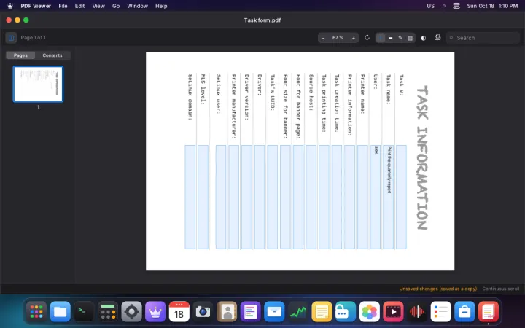Click the crown system menu icon
This screenshot has width=525, height=328.
[10, 6]
